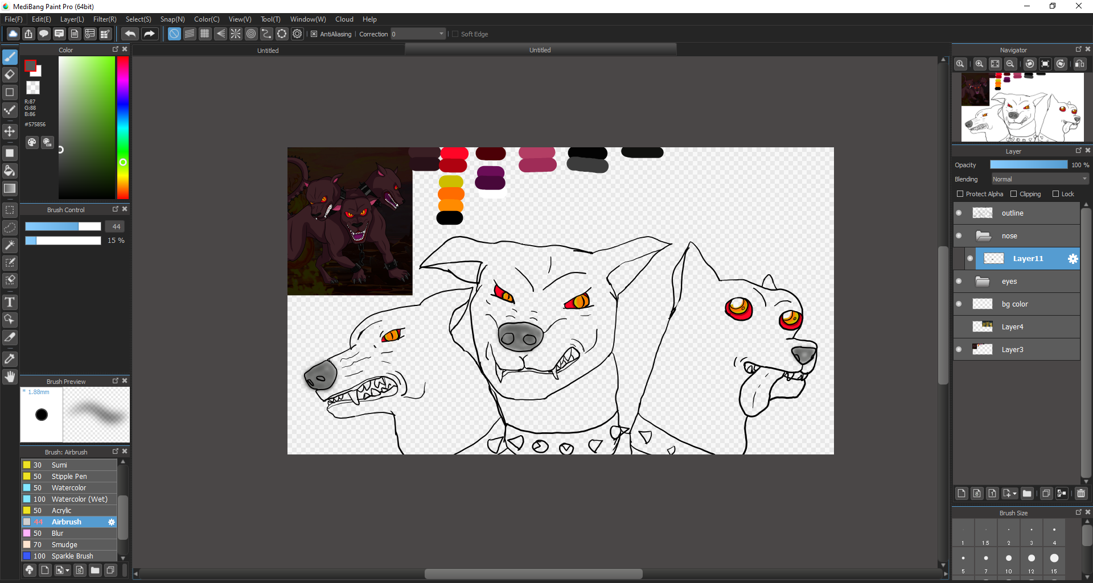Select the Stipple Pen brush

[x=69, y=477]
